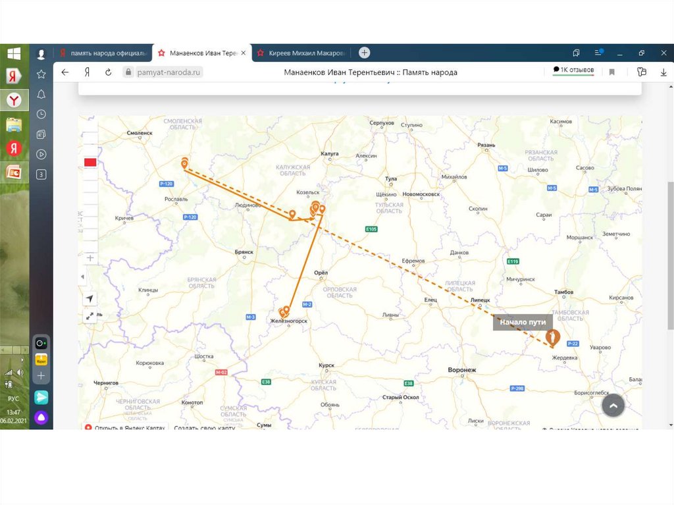The width and height of the screenshot is (674, 505).
Task: Open the 1К отзывов site reviews
Action: pos(573,70)
